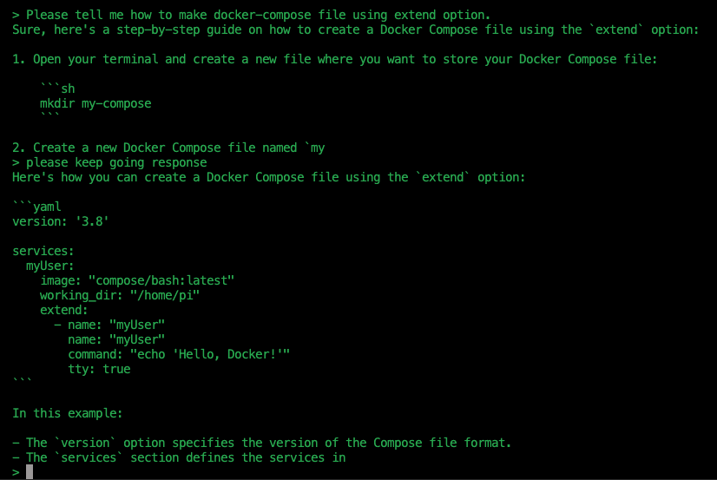Image resolution: width=717 pixels, height=480 pixels.
Task: Click the last prompt arrow at the bottom
Action: (x=16, y=472)
